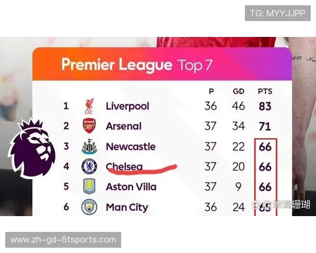Click the Premier League Top 7 header
This screenshot has width=316, height=253.
(x=137, y=65)
